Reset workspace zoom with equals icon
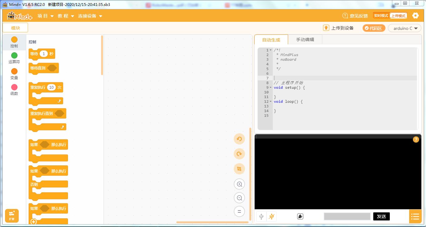Viewport: 426px width, 227px height. pos(239,211)
